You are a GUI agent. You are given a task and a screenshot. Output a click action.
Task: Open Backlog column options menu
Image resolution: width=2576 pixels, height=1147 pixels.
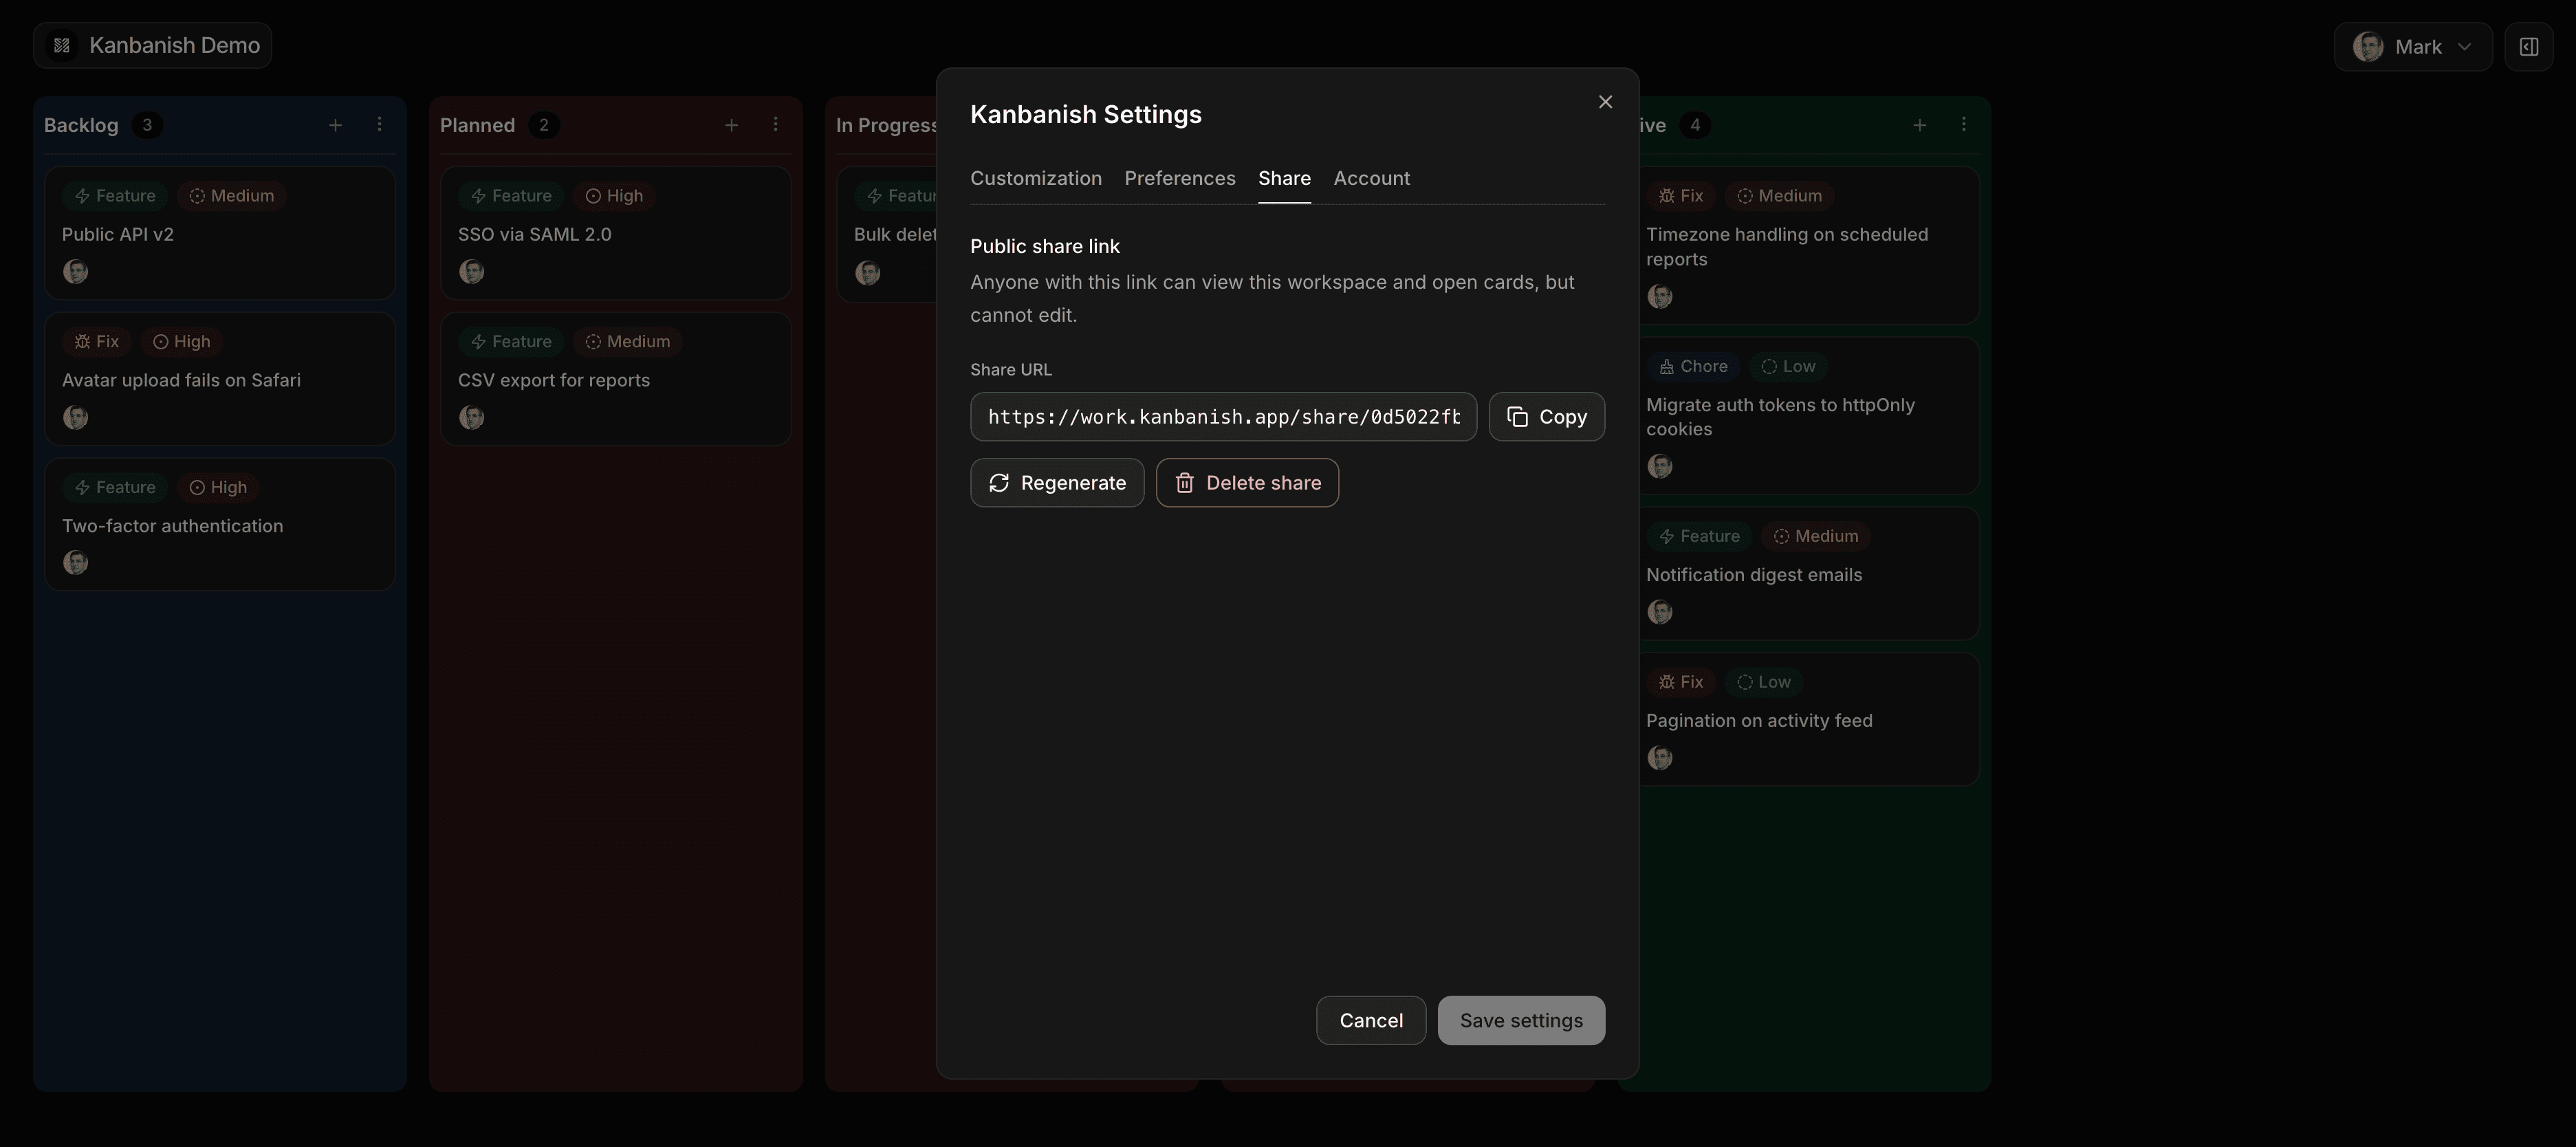(379, 125)
